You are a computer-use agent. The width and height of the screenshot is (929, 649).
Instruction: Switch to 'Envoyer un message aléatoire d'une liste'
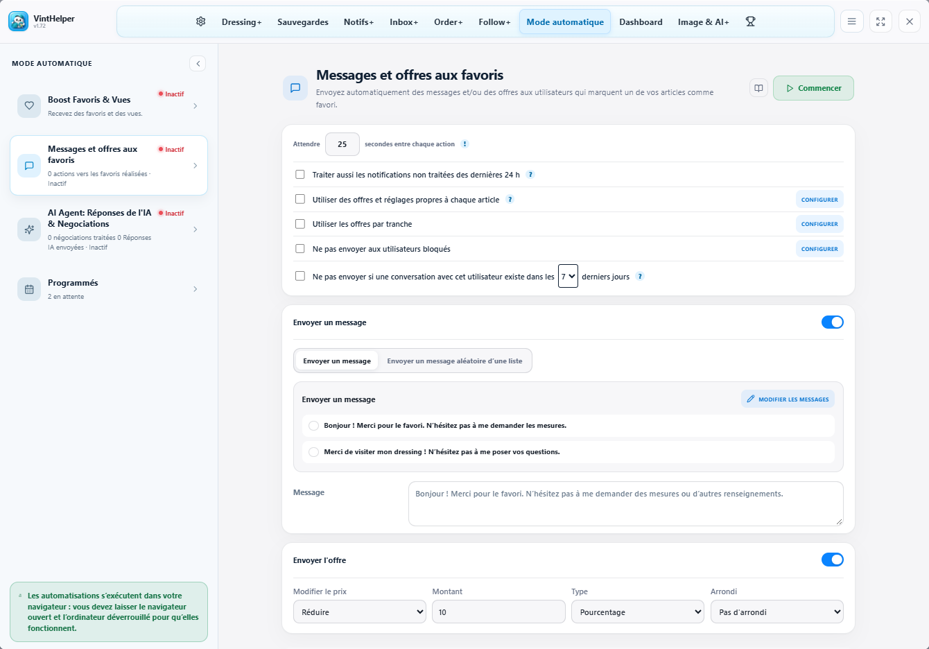(x=455, y=361)
